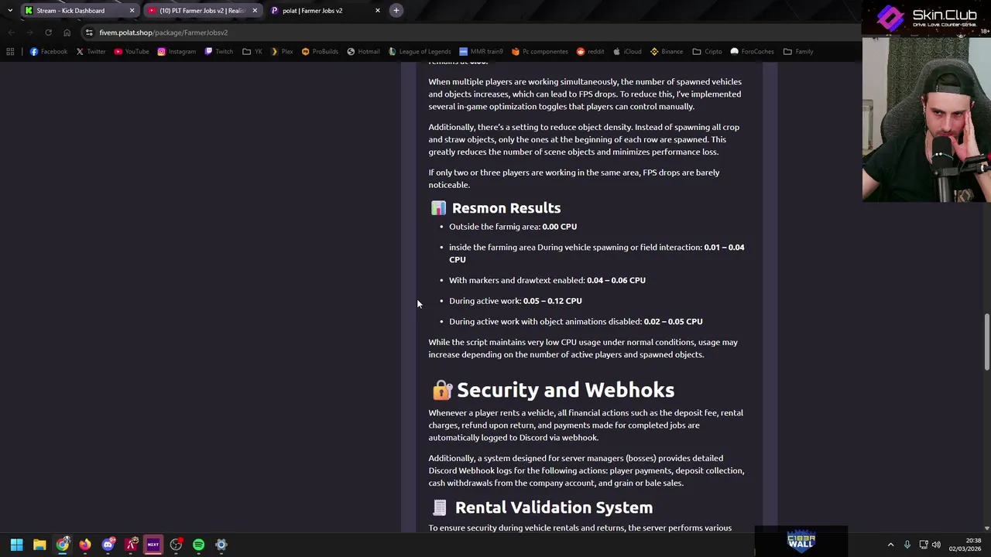The image size is (991, 557).
Task: Click the '0.05 – 0.12 CPU' value text
Action: (x=552, y=301)
